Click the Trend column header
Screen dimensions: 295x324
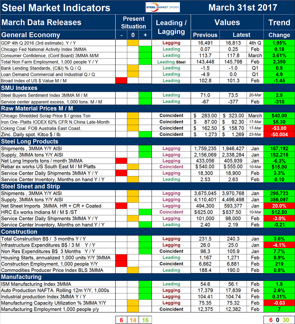(279, 23)
